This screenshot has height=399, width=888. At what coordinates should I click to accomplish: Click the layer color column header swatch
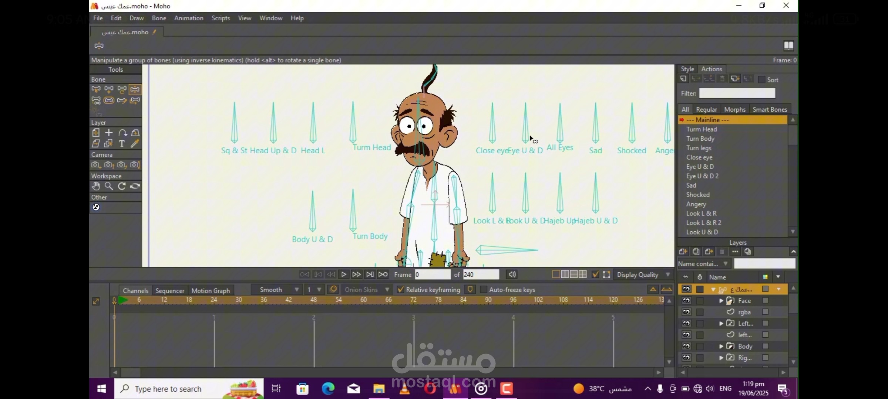click(x=765, y=277)
